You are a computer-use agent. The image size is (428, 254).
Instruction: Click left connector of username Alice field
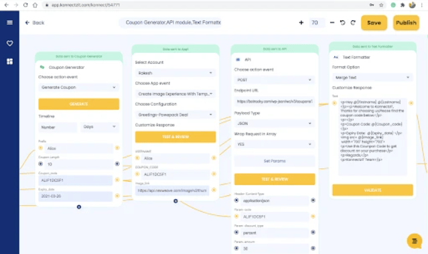click(x=137, y=158)
